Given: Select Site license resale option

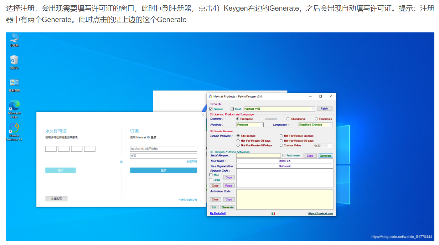Looking at the screenshot, I should pos(238,136).
